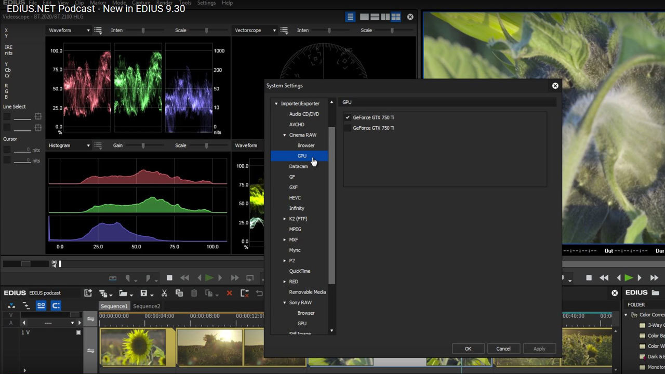
Task: Expand the MXF tree node
Action: click(x=285, y=239)
